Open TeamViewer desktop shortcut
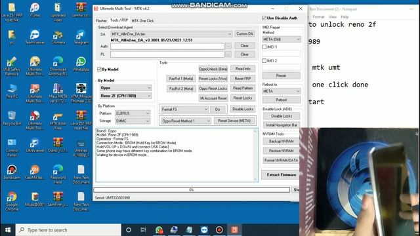Viewport: 420px width, 236px height. [35, 37]
